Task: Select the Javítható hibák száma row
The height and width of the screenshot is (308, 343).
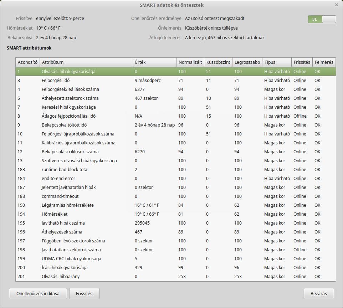Action: [176, 223]
